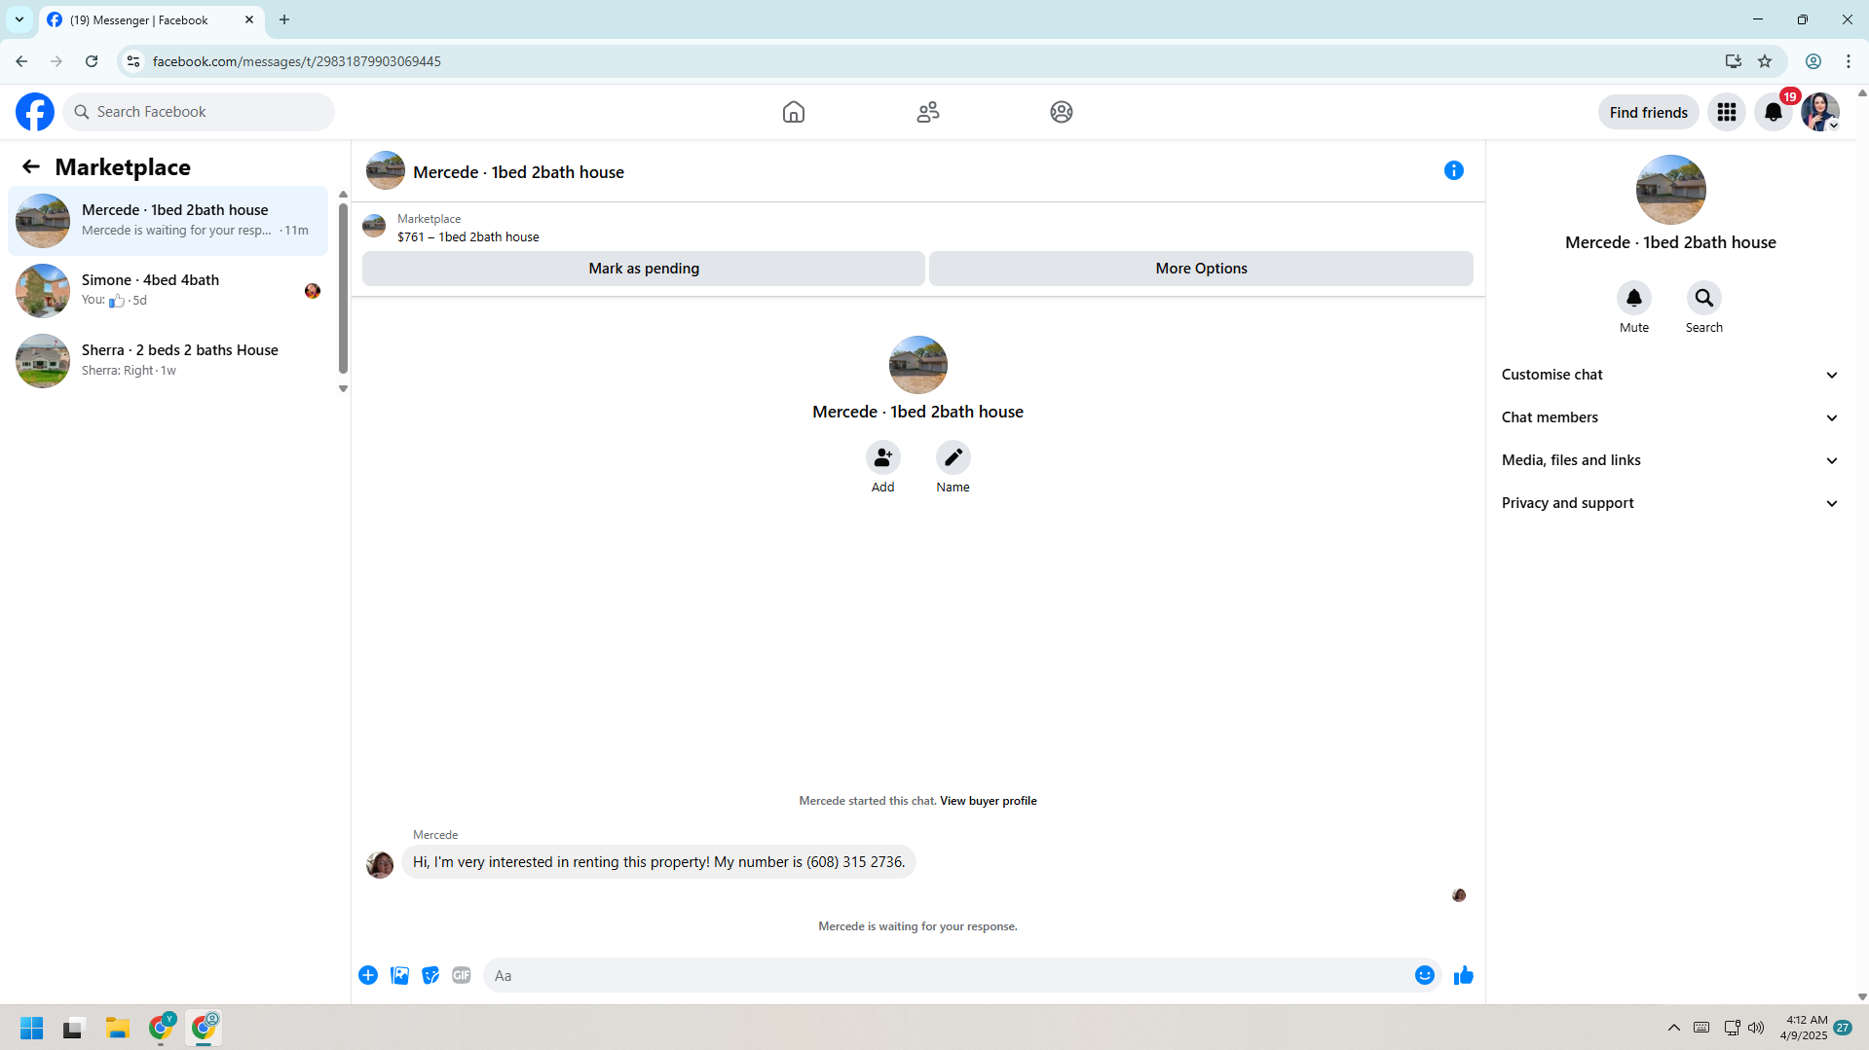Click the Mercede chat header title

point(518,172)
